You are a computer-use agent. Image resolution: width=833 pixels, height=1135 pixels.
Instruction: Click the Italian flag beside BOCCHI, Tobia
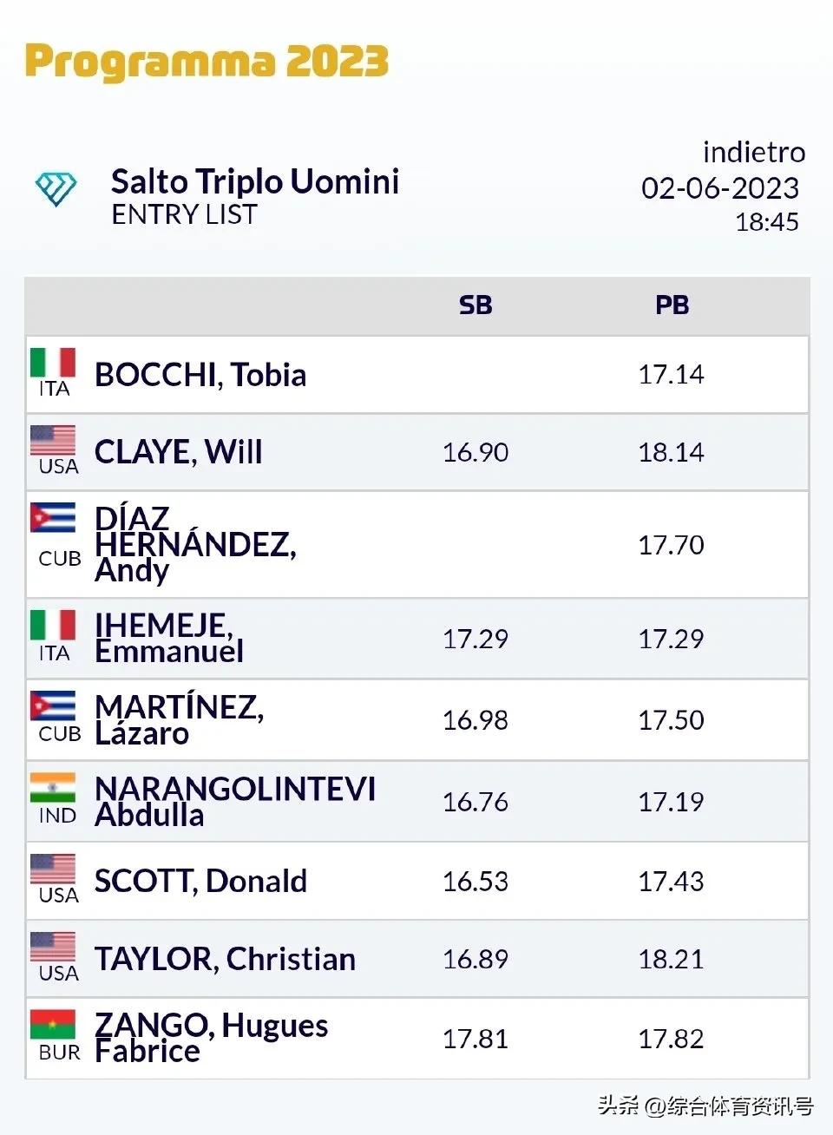point(53,363)
